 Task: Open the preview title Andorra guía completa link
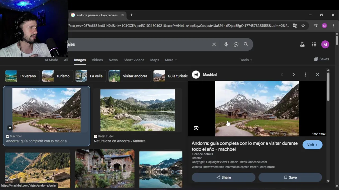click(x=245, y=146)
